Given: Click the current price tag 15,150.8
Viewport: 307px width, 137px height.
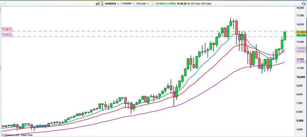Looking at the screenshot, I should [x=301, y=32].
